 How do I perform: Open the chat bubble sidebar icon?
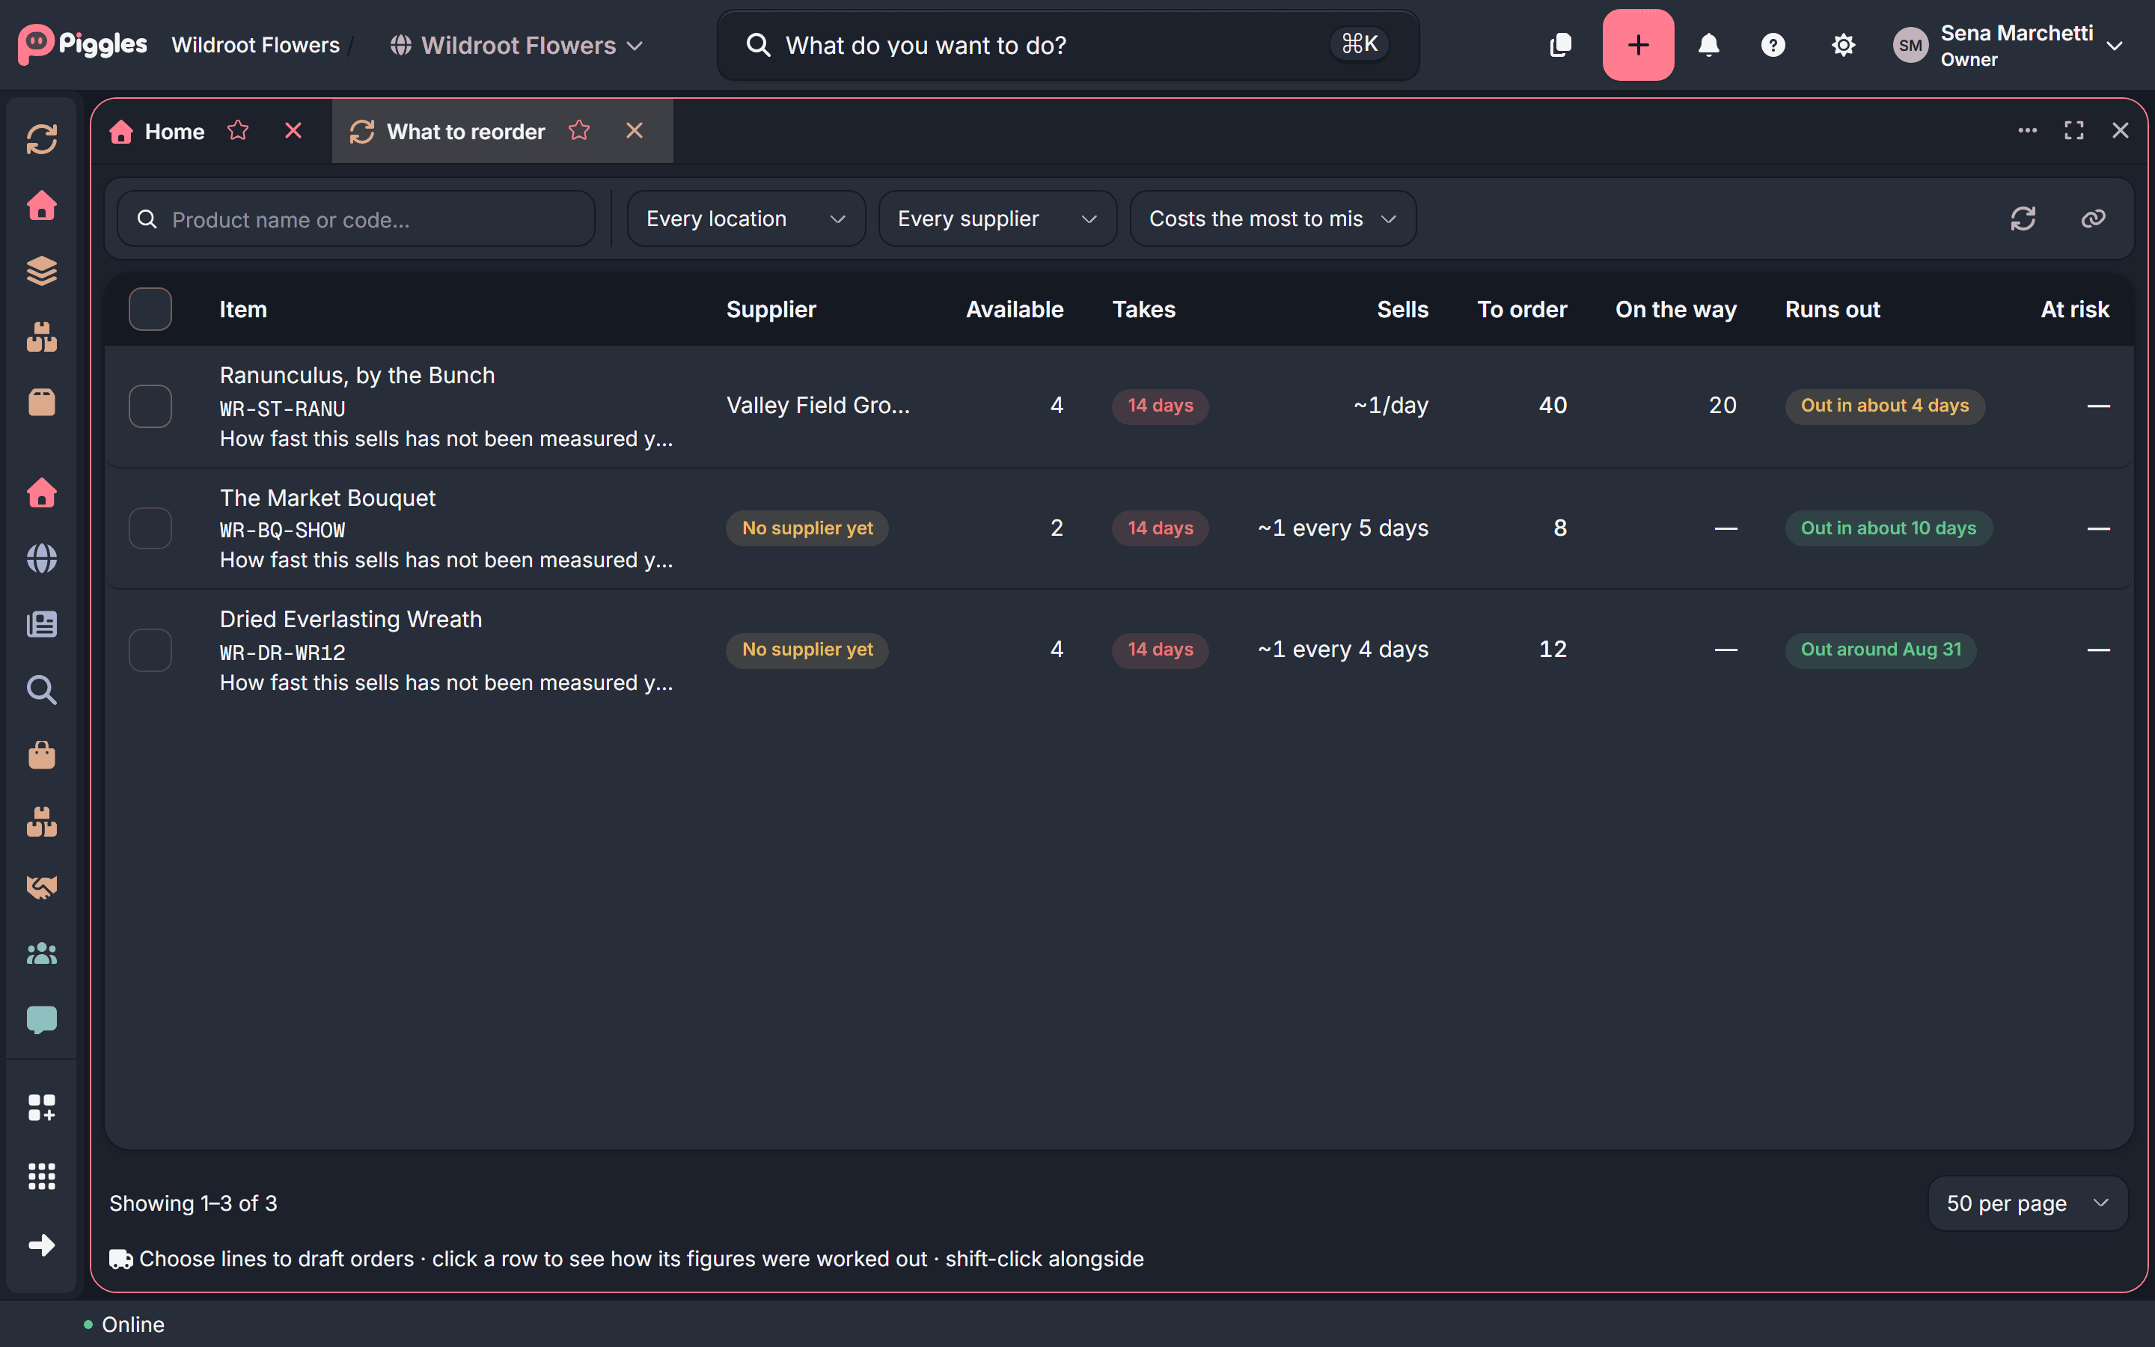(x=42, y=1019)
